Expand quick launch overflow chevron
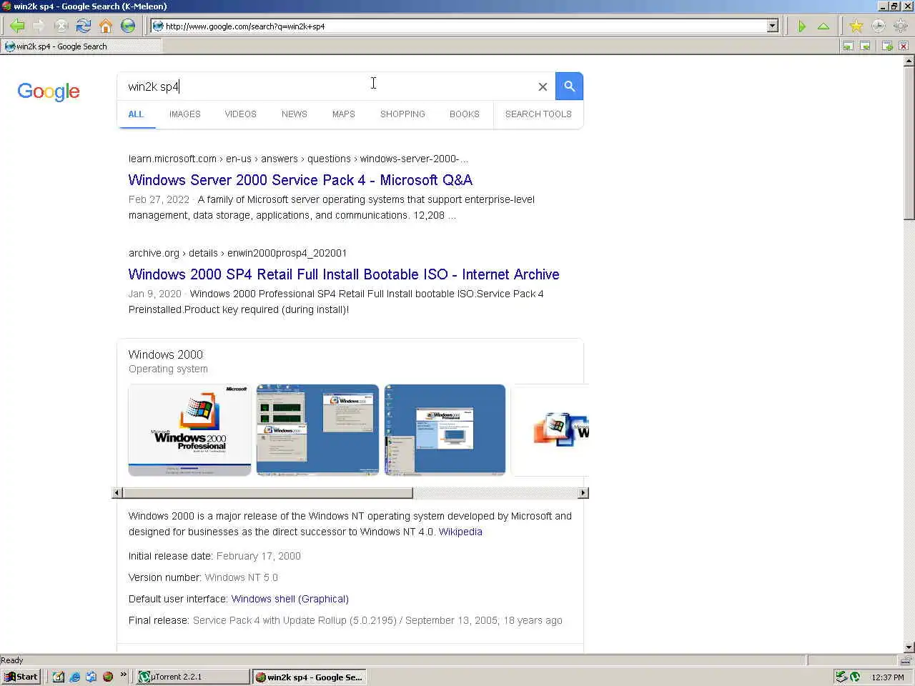The width and height of the screenshot is (915, 686). tap(124, 675)
